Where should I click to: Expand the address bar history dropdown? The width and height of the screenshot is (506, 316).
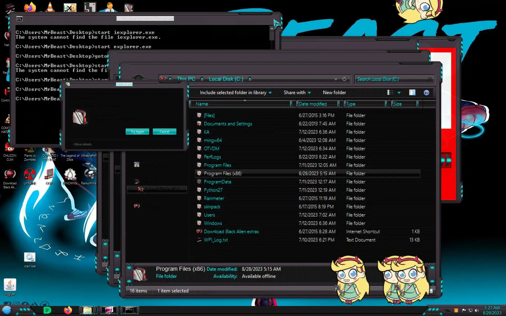tap(335, 79)
